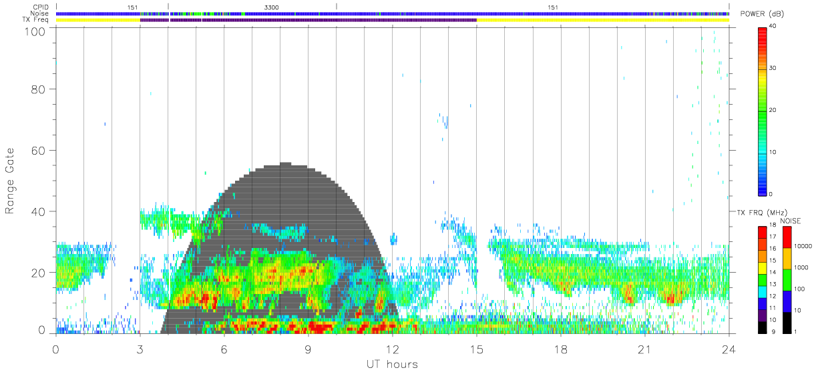Click the orange swatch in the noise legend
820x378 pixels.
787,259
